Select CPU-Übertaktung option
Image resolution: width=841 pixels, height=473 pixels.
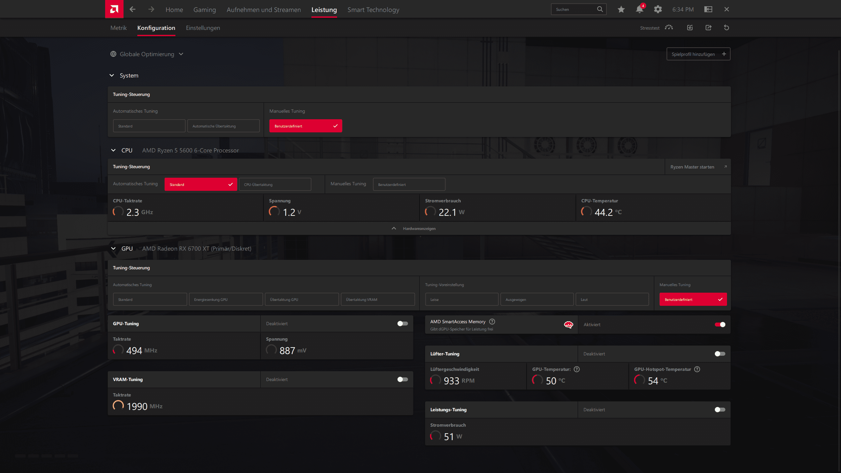pos(275,185)
